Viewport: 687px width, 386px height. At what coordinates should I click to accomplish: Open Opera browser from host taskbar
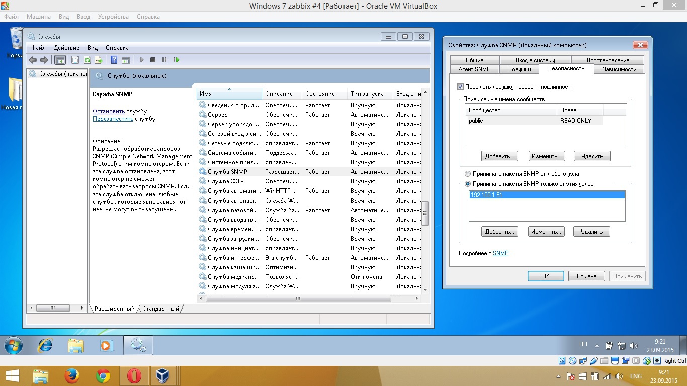[134, 376]
